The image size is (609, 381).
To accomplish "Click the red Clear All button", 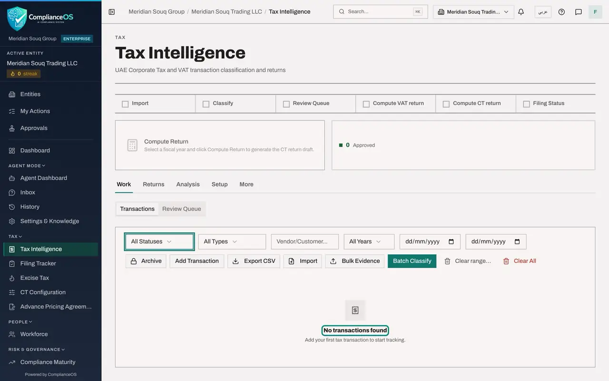I will tap(520, 261).
